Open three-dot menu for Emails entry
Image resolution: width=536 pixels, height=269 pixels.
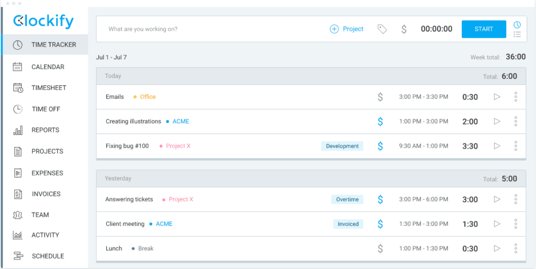(516, 97)
